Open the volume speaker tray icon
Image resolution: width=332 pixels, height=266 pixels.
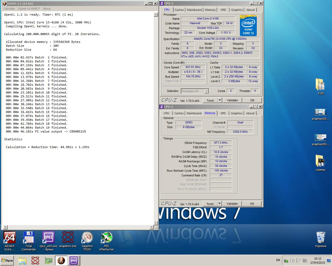point(292,261)
